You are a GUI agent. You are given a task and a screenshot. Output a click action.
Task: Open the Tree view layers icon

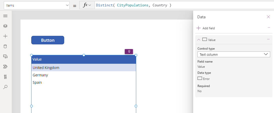(5, 26)
